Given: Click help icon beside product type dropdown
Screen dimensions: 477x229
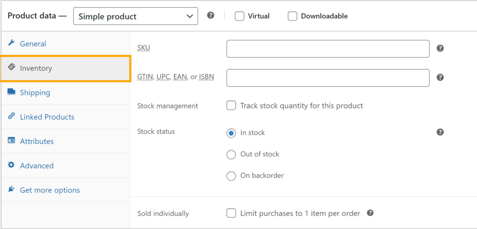Looking at the screenshot, I should pyautogui.click(x=211, y=15).
